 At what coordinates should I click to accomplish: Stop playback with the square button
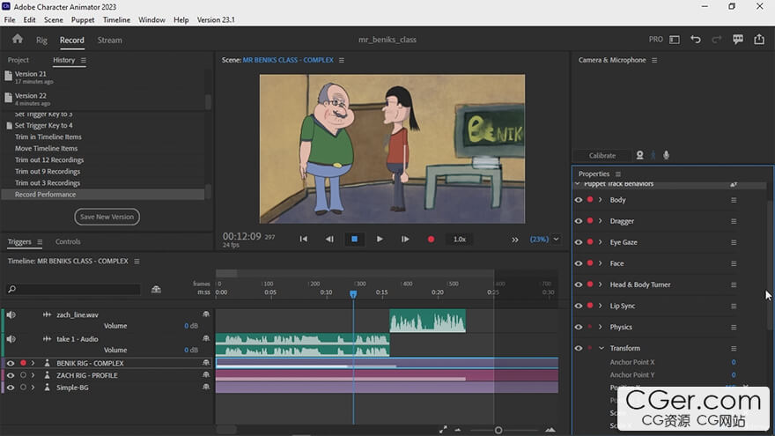[x=354, y=240]
